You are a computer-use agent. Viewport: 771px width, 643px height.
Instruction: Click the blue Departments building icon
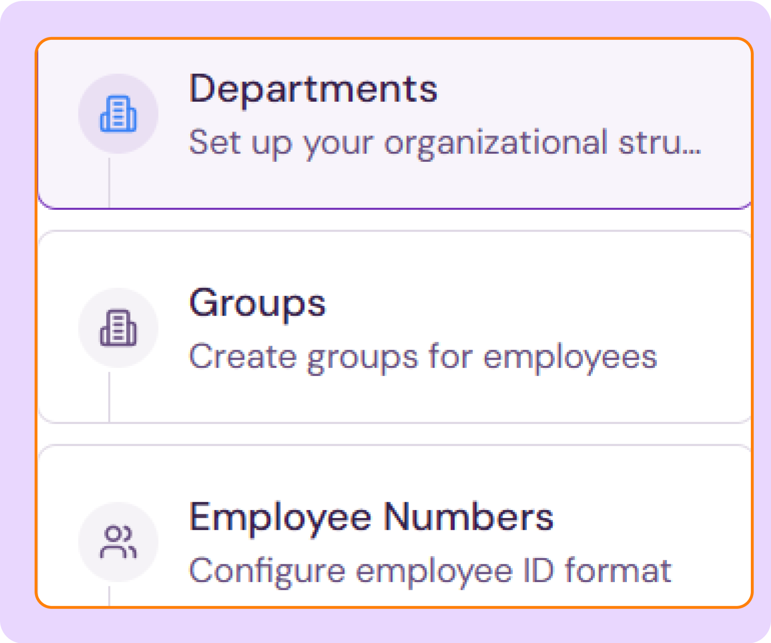(x=118, y=114)
